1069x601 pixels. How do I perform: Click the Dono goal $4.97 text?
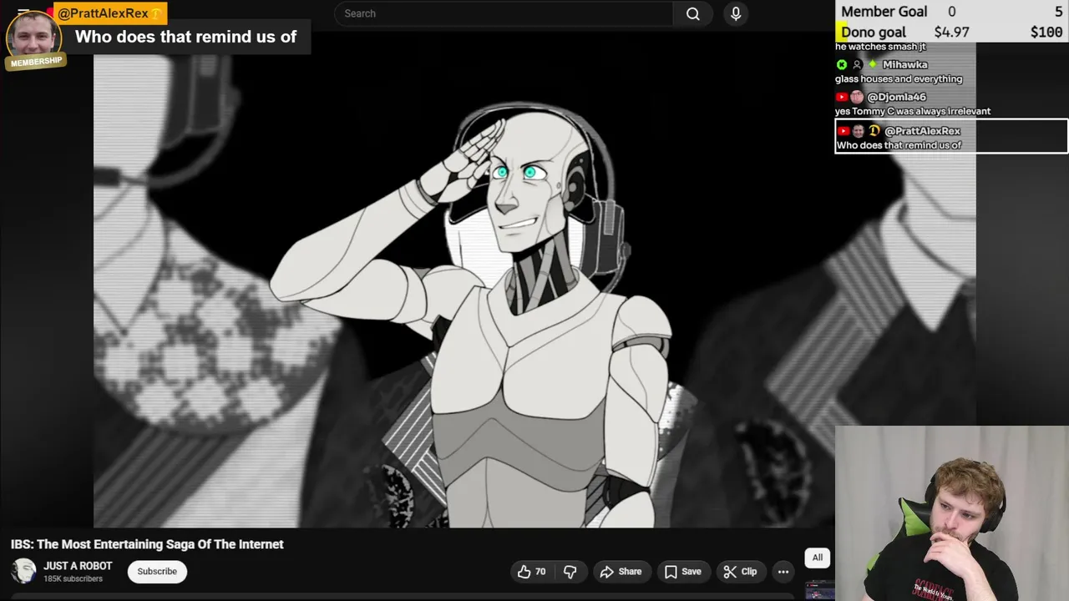click(x=952, y=33)
